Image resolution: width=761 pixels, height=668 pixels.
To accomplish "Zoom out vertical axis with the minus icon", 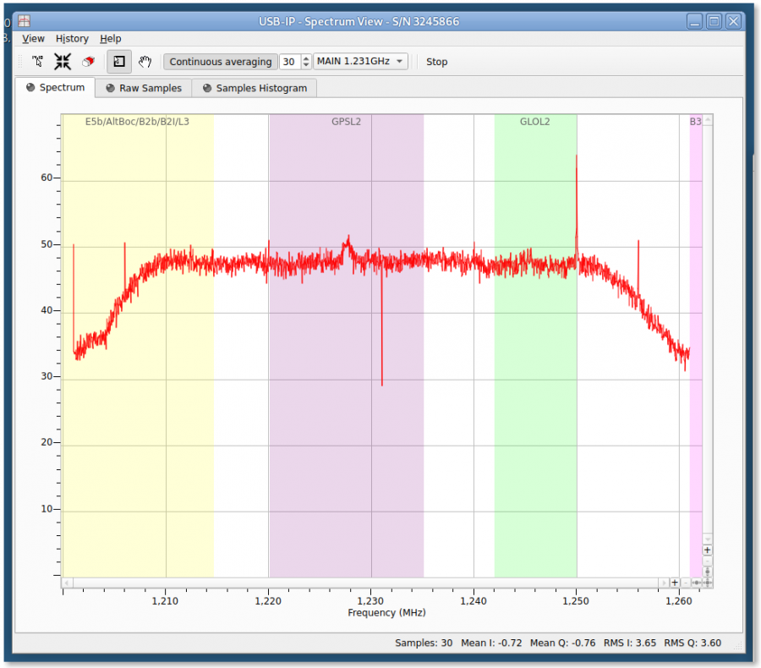I will pyautogui.click(x=707, y=561).
